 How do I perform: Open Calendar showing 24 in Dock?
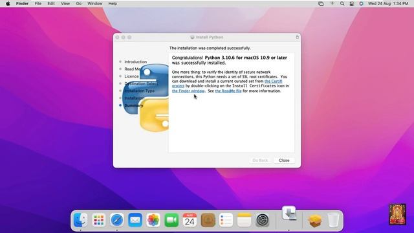coord(190,220)
